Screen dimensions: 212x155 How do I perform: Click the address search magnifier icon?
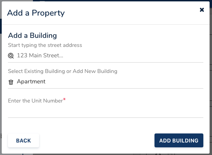click(x=11, y=55)
